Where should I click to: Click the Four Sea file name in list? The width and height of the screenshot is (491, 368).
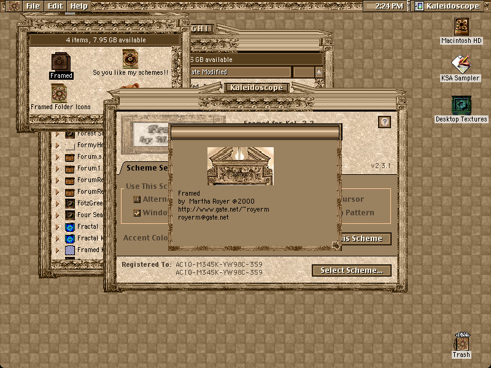tap(90, 215)
